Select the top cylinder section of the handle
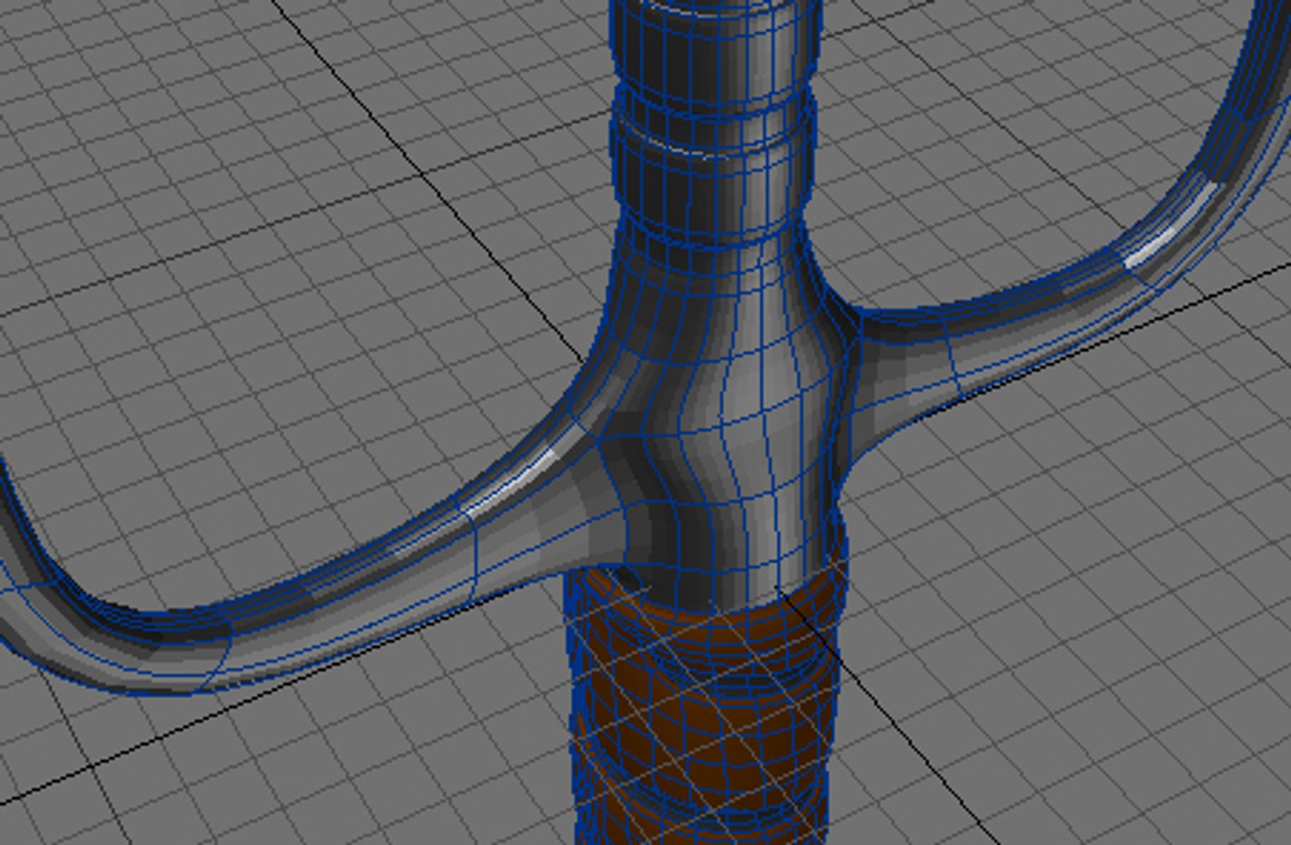 tap(714, 39)
